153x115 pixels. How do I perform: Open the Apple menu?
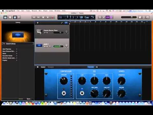tap(3, 11)
